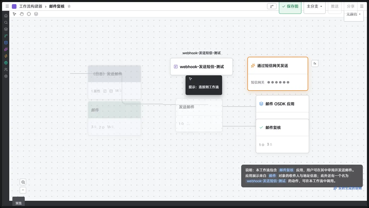The width and height of the screenshot is (369, 208).
Task: Open the top-right hamburger menu
Action: pos(362,6)
